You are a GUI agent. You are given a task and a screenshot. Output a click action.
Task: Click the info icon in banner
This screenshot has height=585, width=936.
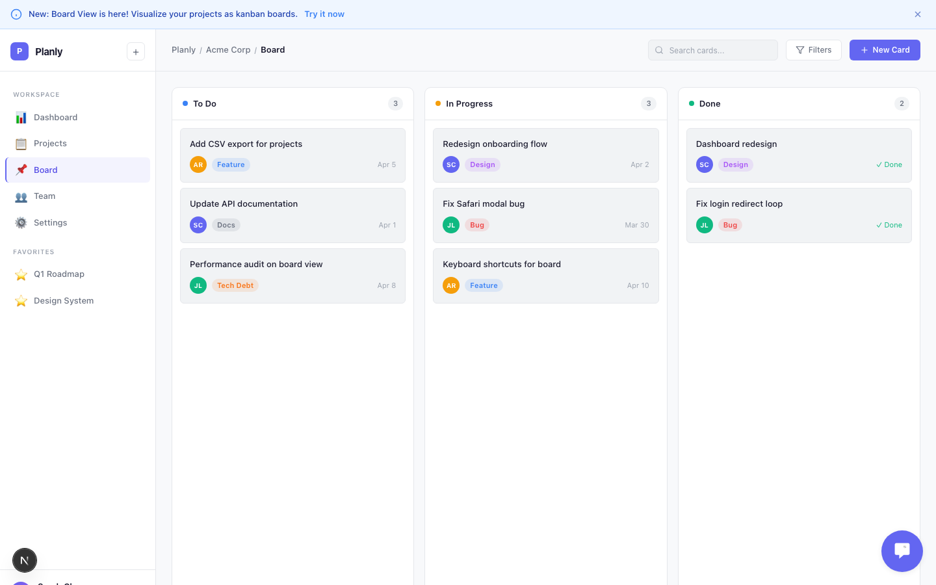16,14
